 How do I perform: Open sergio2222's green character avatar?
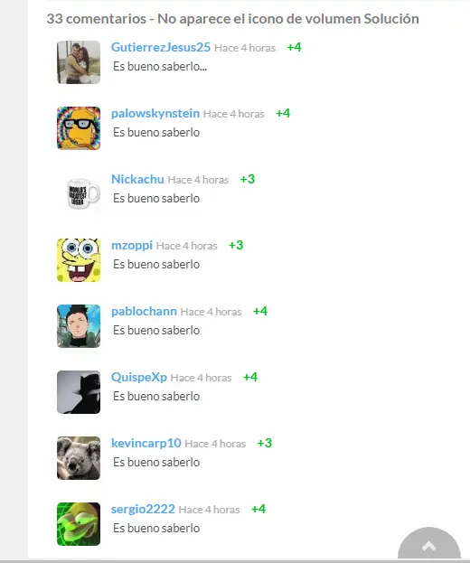[x=79, y=524]
